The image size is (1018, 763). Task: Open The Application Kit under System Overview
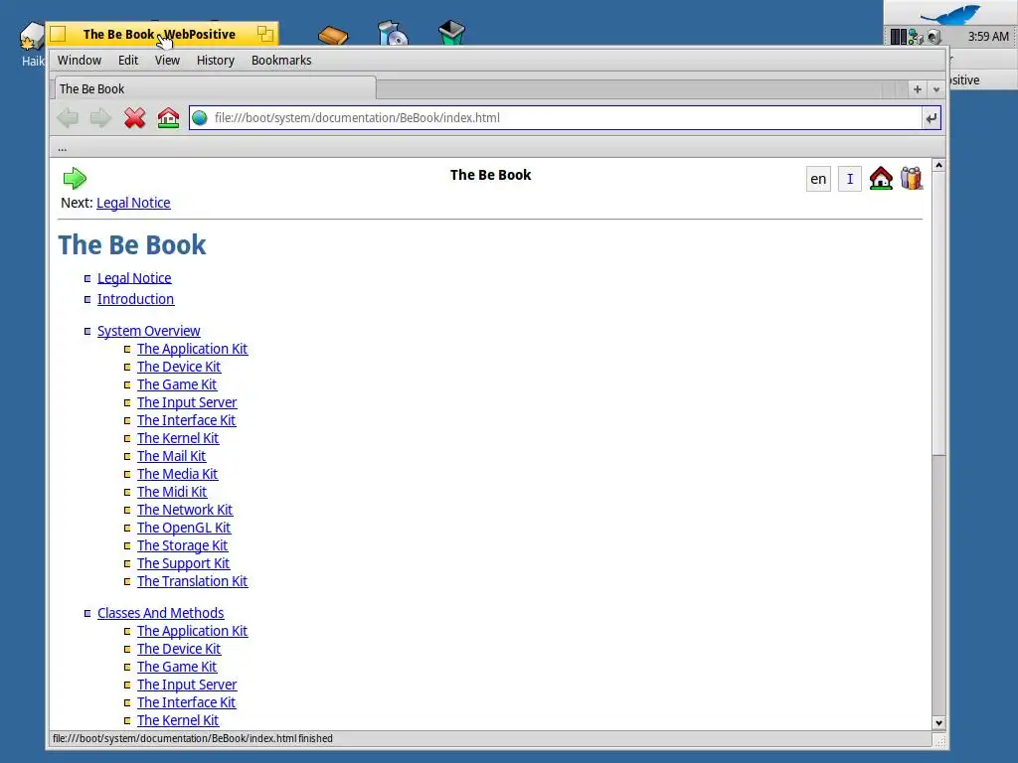pos(192,349)
